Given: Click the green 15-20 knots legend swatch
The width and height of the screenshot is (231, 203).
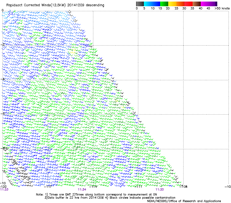Looking at the screenshot, I should coord(164,4).
